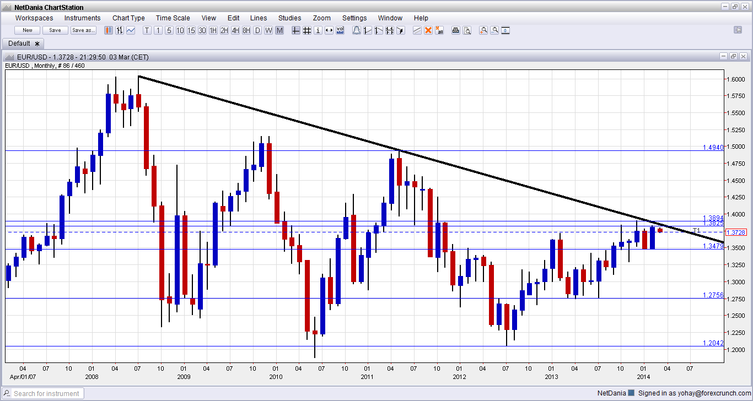The image size is (753, 401).
Task: Open the Time Scale menu
Action: pyautogui.click(x=173, y=18)
